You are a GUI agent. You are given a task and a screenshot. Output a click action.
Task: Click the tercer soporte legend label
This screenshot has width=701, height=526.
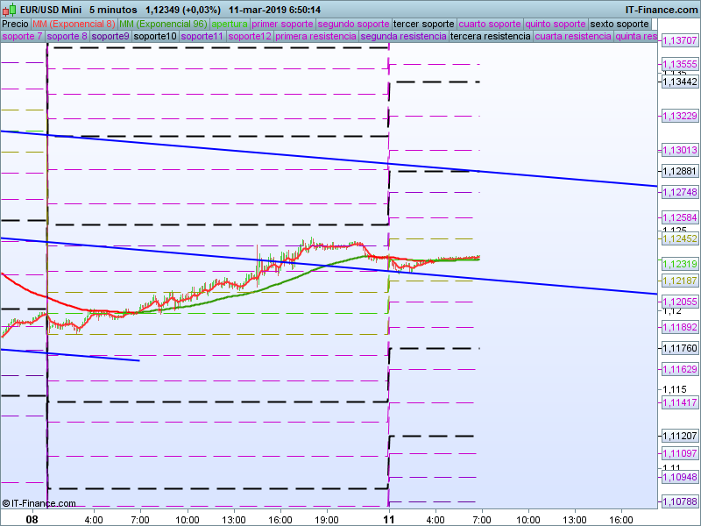click(x=424, y=24)
